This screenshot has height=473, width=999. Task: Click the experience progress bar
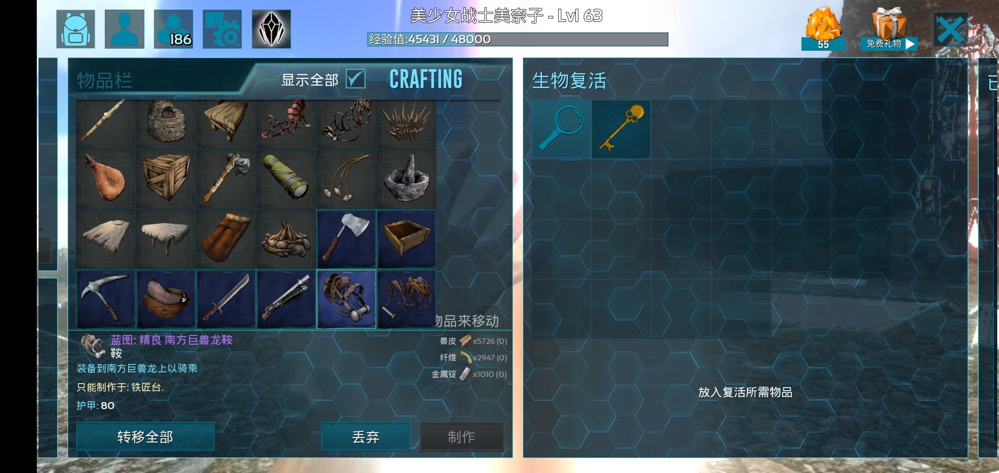(517, 39)
